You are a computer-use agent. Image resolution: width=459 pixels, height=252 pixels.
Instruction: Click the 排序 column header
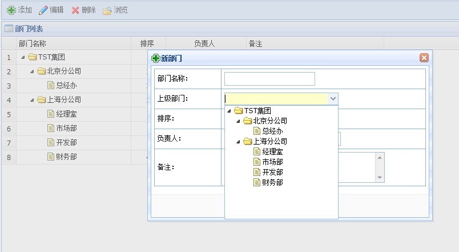[148, 43]
